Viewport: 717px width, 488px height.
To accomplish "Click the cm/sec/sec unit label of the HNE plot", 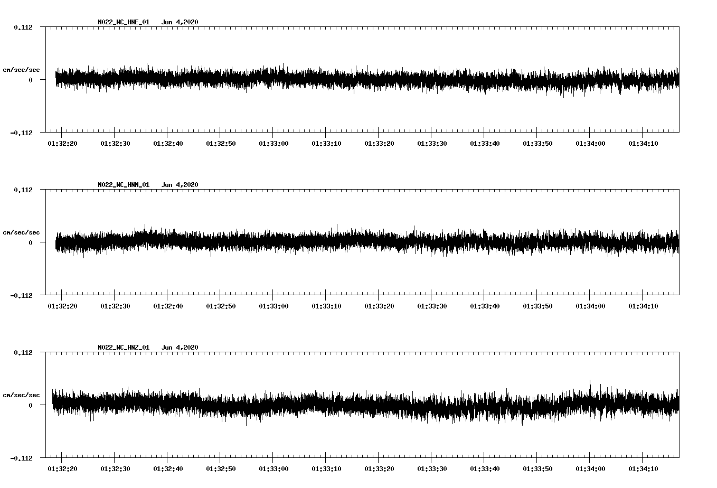I will [21, 70].
